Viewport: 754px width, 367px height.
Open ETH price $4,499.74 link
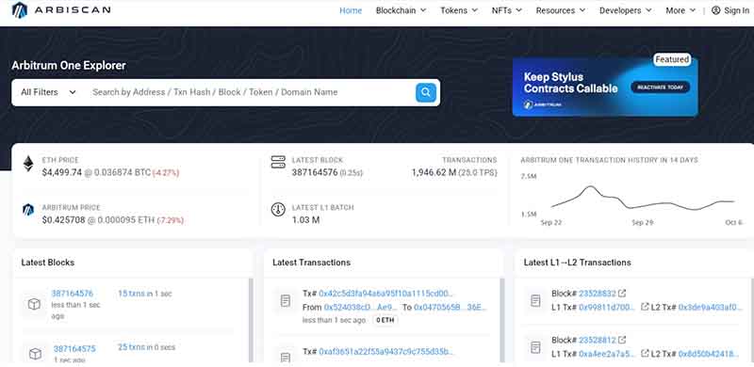point(62,172)
